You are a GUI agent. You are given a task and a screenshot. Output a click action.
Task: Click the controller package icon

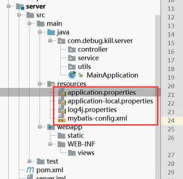coord(72,50)
